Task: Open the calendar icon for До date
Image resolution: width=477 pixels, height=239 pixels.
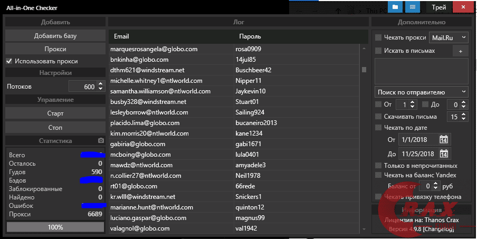Action: point(444,154)
